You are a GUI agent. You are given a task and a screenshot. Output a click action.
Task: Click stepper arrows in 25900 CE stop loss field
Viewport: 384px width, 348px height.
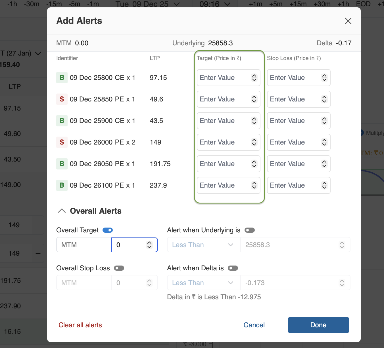324,121
